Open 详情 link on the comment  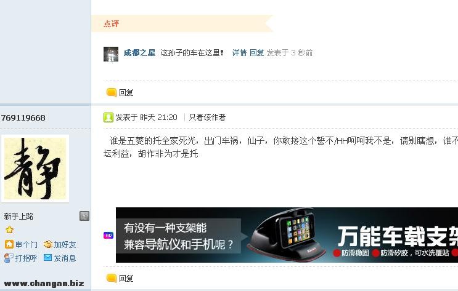click(x=239, y=53)
